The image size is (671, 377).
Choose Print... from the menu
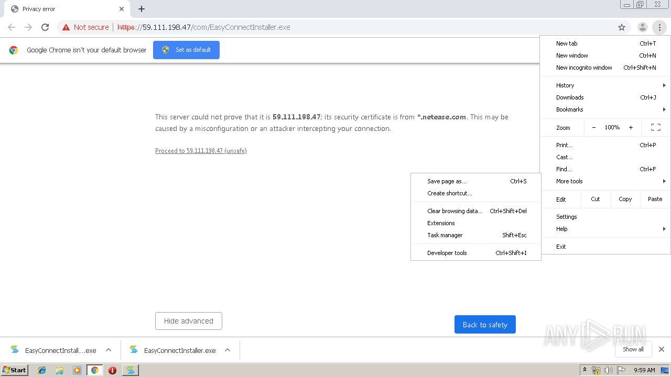point(605,145)
